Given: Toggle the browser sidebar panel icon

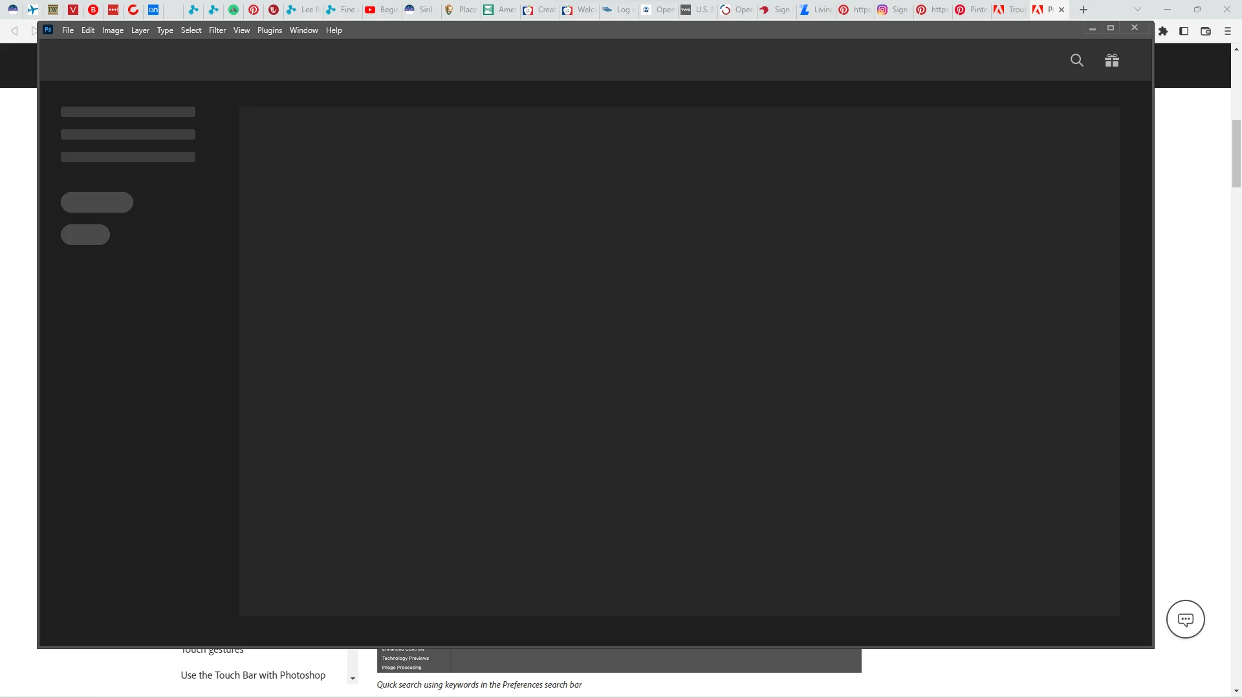Looking at the screenshot, I should (x=1184, y=31).
